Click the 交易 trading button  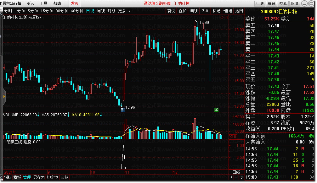283,4
